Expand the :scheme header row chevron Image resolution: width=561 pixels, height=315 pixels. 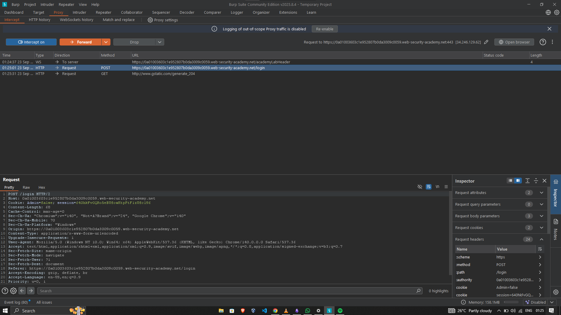tap(540, 257)
